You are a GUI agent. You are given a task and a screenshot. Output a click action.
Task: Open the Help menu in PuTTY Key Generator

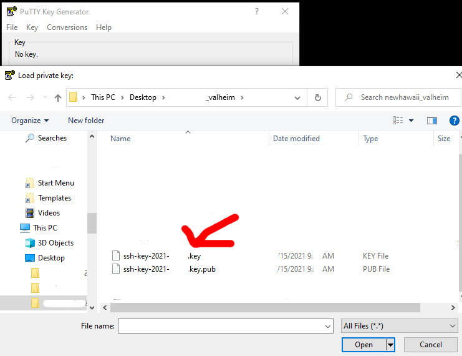[x=103, y=27]
